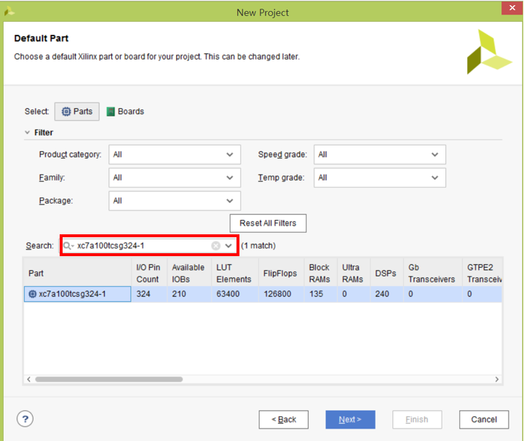Open the Temp grade dropdown

(380, 178)
